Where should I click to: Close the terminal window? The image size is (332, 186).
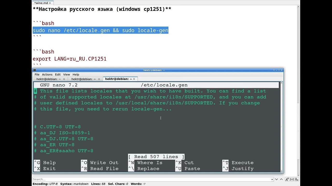(282, 70)
